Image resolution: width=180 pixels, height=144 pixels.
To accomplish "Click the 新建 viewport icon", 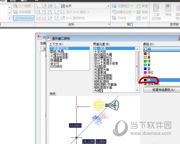I will click(139, 6).
